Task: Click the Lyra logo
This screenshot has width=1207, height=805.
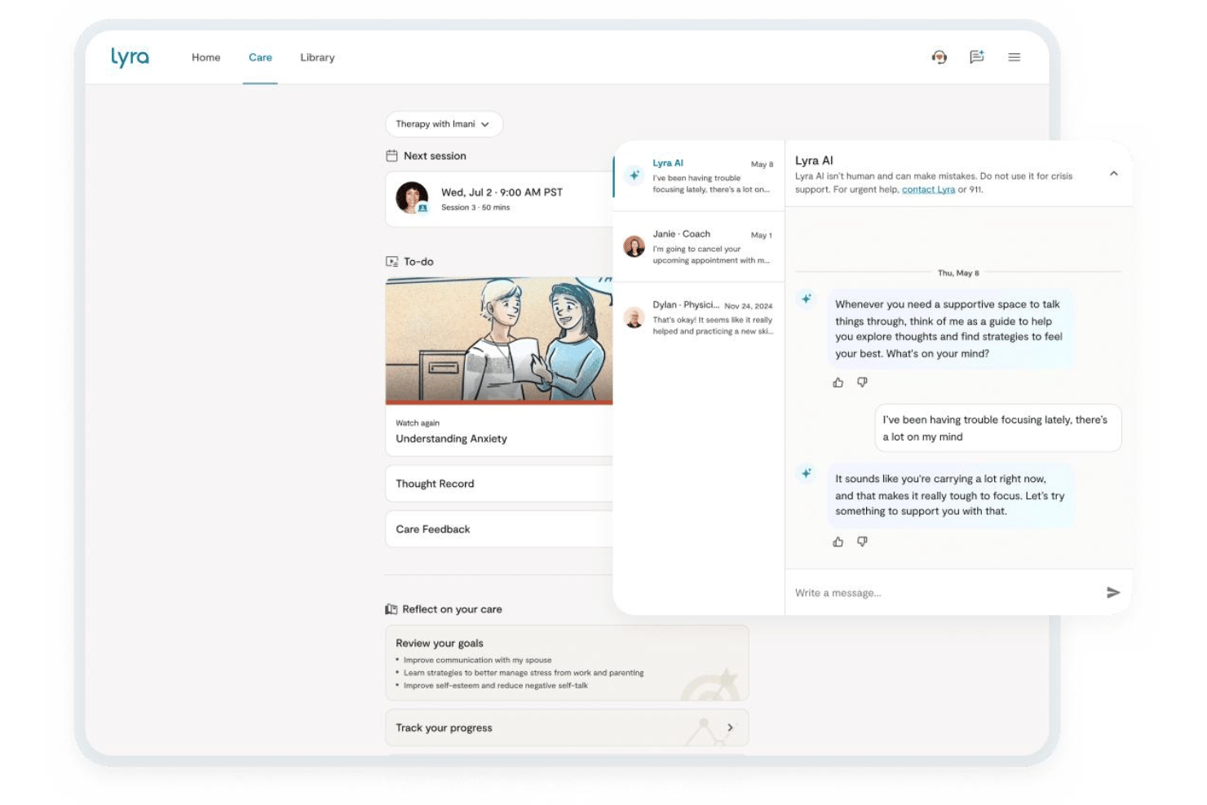Action: (130, 57)
